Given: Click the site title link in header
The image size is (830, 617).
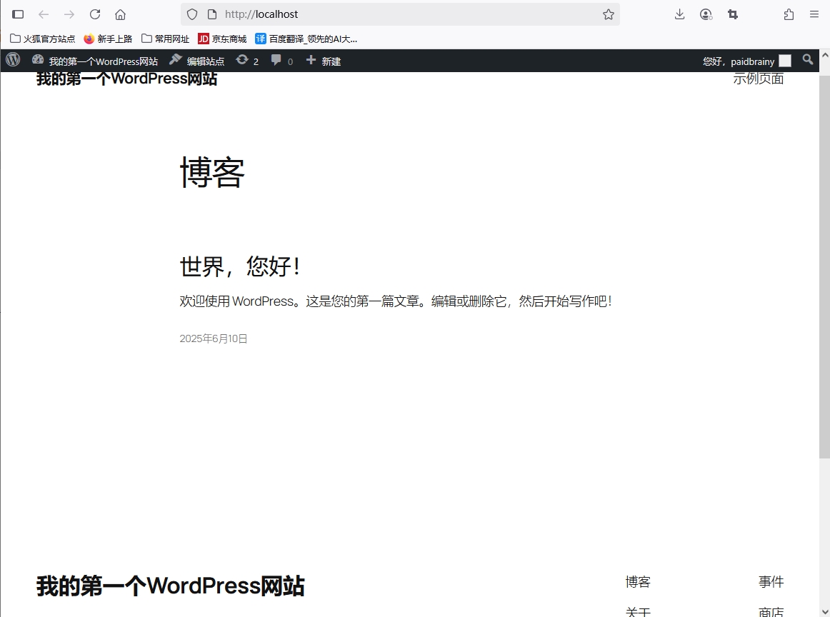Looking at the screenshot, I should pos(127,79).
